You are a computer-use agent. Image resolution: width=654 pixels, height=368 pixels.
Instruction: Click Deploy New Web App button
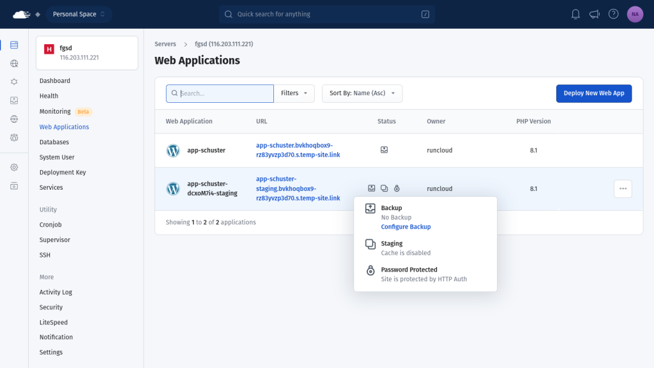point(593,93)
